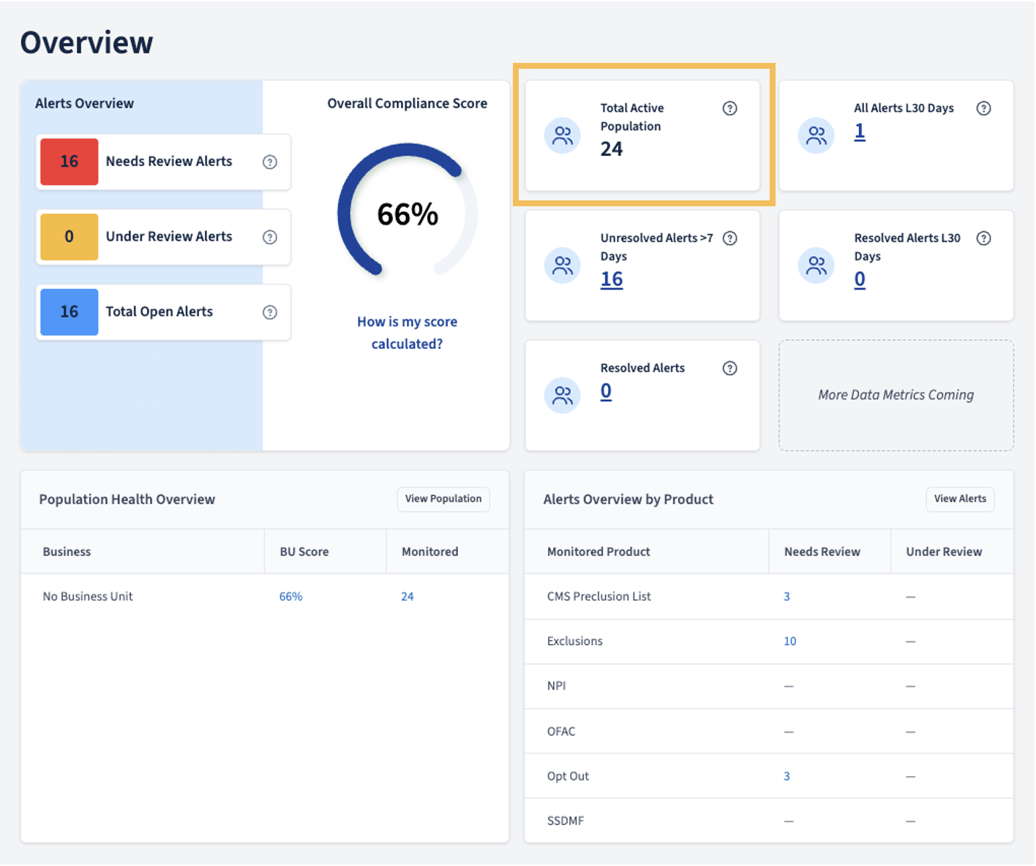The height and width of the screenshot is (866, 1036).
Task: Click people icon on Total Active Population card
Action: (563, 136)
